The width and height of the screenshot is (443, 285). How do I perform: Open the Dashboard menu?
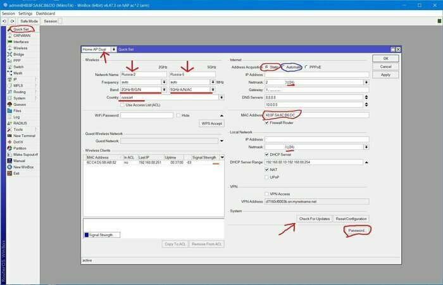pos(46,13)
